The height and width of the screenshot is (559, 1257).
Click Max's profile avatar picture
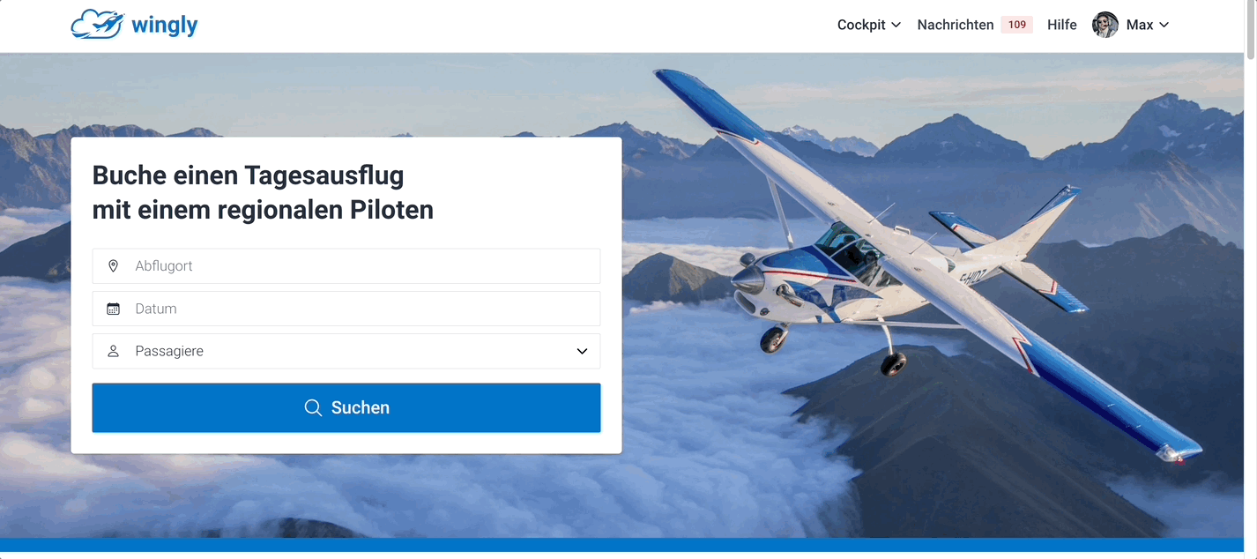click(1105, 25)
